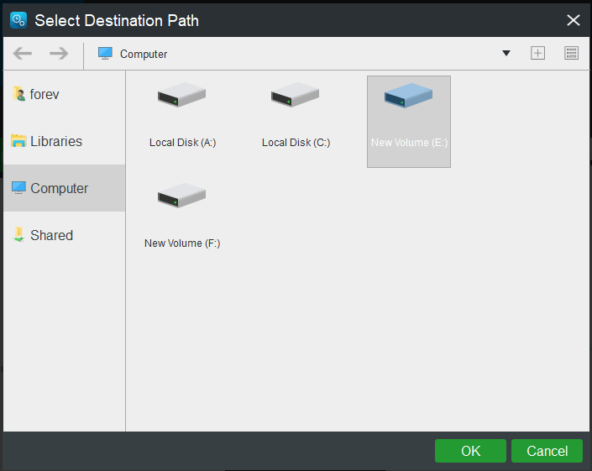Click the New Volume (F:) label
Image resolution: width=592 pixels, height=471 pixels.
tap(182, 243)
